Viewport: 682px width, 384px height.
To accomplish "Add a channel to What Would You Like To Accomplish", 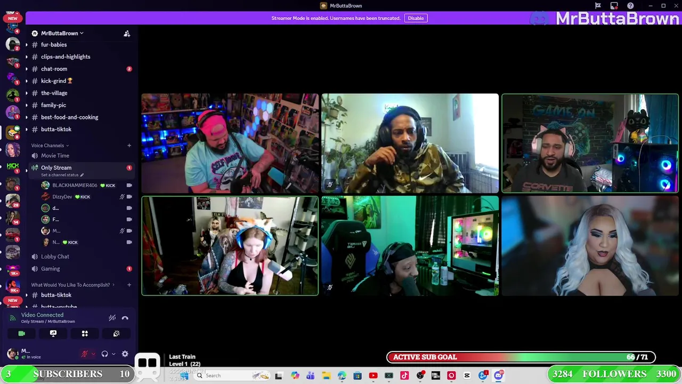I will pos(129,285).
